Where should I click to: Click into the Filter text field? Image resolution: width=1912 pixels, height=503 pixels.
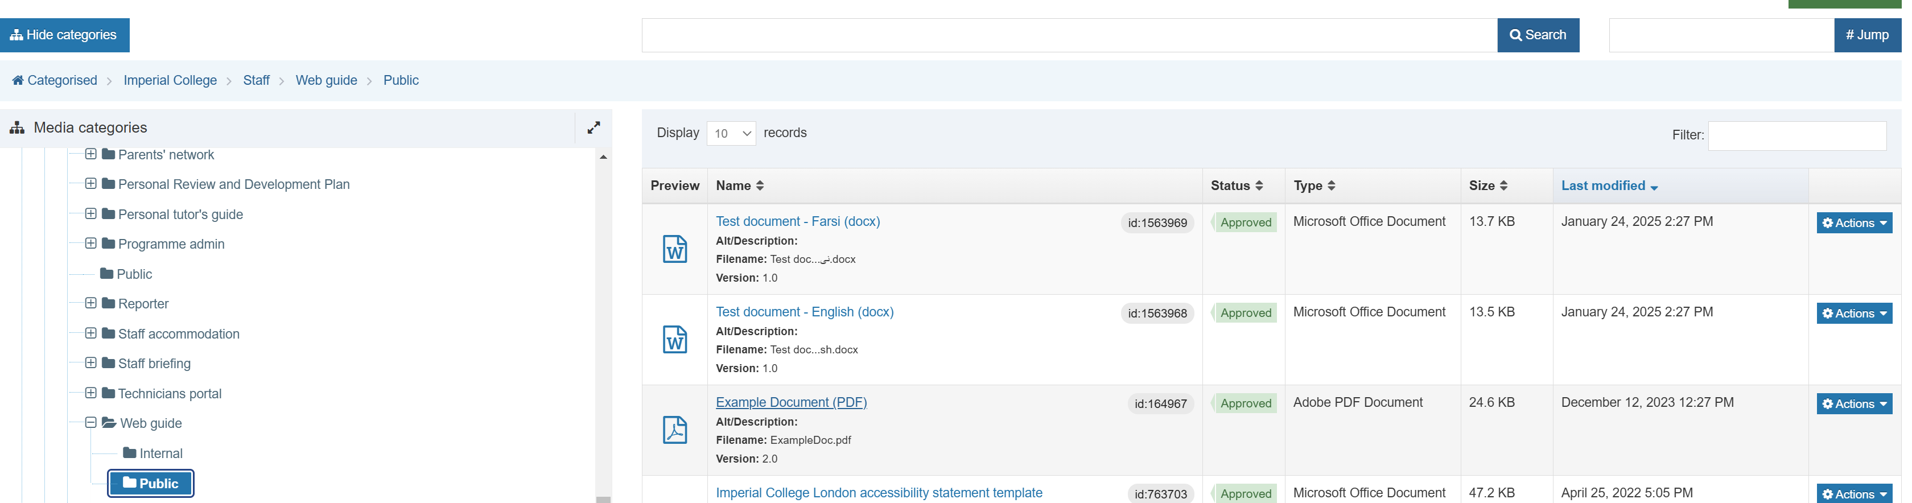click(x=1796, y=136)
